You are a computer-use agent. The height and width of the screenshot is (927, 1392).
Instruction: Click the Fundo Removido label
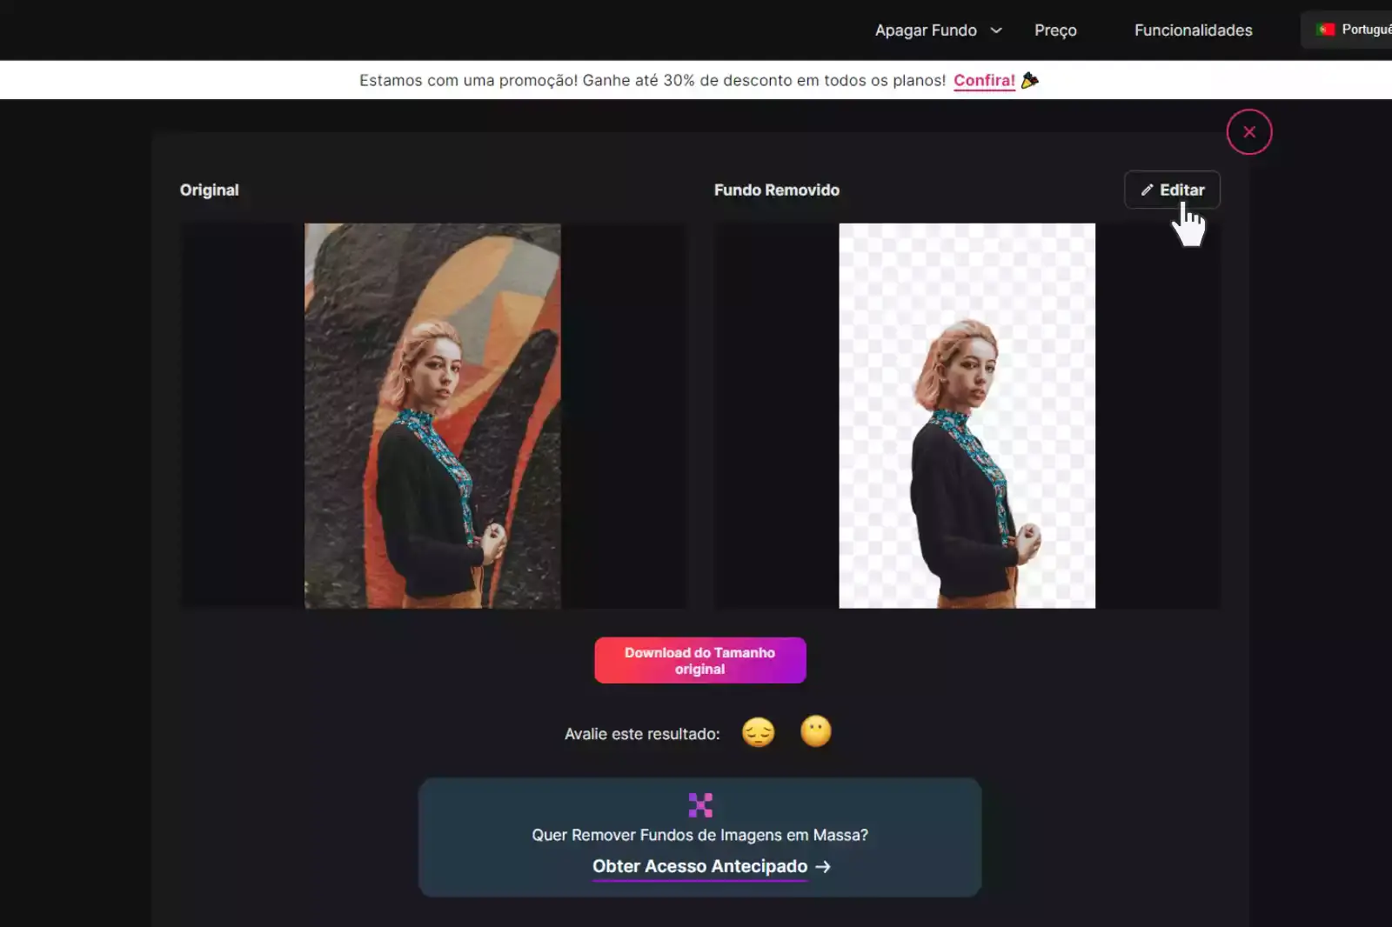pos(777,190)
